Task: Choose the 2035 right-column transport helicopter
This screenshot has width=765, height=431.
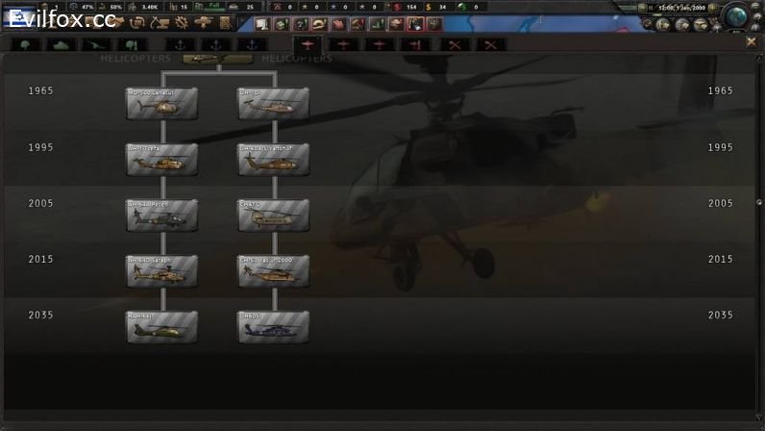Action: point(274,327)
